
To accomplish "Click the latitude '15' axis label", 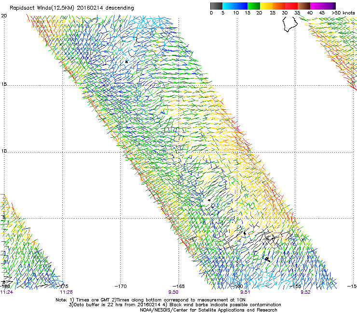I will pos(4,84).
